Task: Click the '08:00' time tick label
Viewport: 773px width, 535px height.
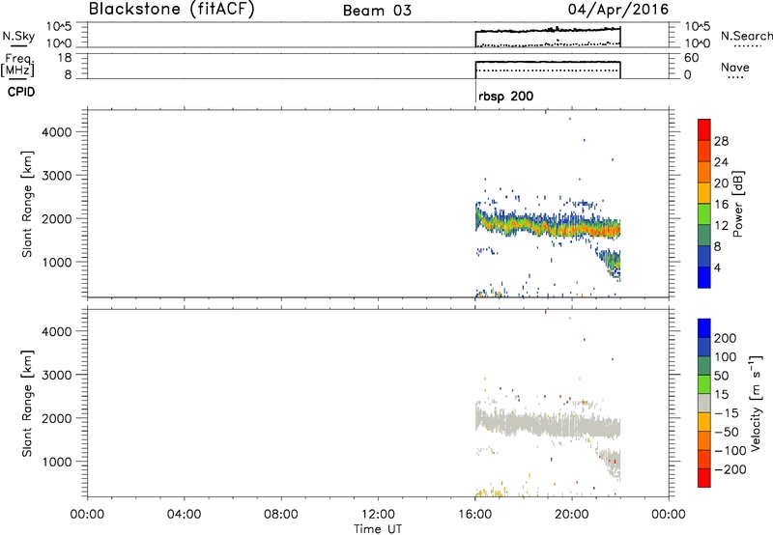Action: [x=281, y=515]
